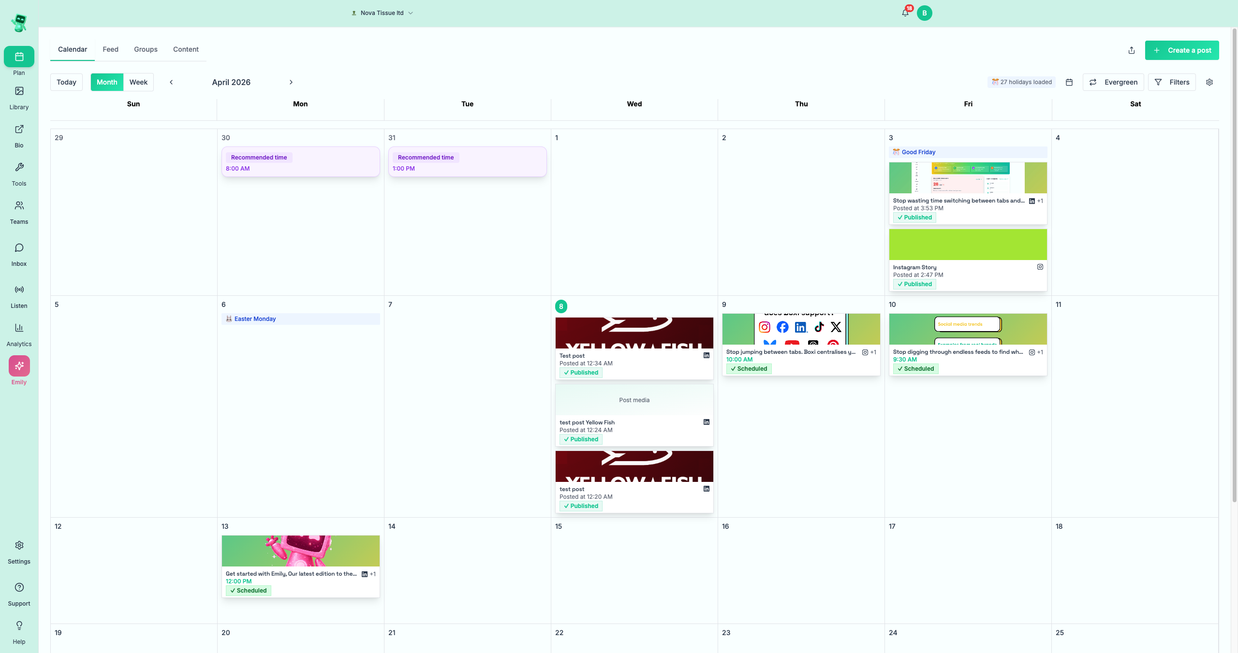The height and width of the screenshot is (653, 1238).
Task: Go to previous month arrow
Action: pos(171,82)
